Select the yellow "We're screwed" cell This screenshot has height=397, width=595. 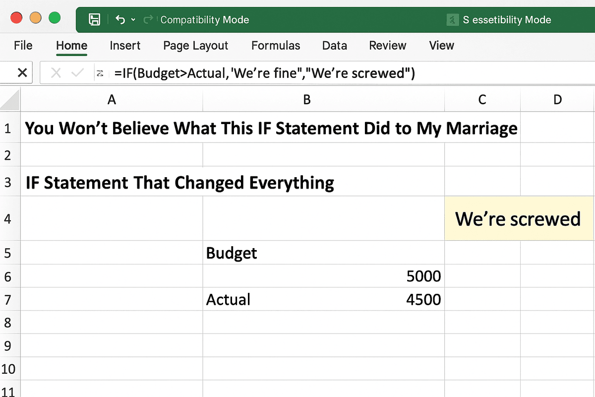(518, 218)
